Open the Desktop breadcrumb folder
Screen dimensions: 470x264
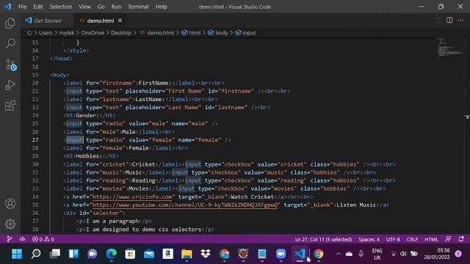click(x=121, y=33)
